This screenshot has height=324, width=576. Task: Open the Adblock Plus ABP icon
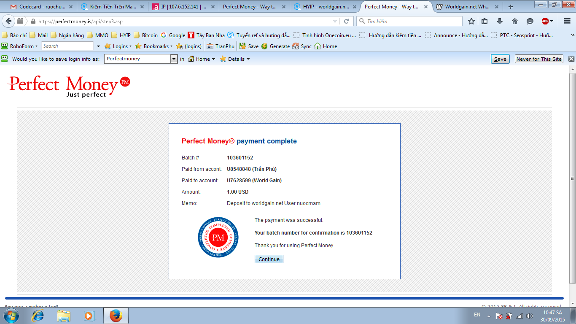coord(545,21)
